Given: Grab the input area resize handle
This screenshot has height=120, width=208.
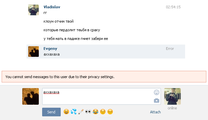Looking at the screenshot, I should point(104,119).
